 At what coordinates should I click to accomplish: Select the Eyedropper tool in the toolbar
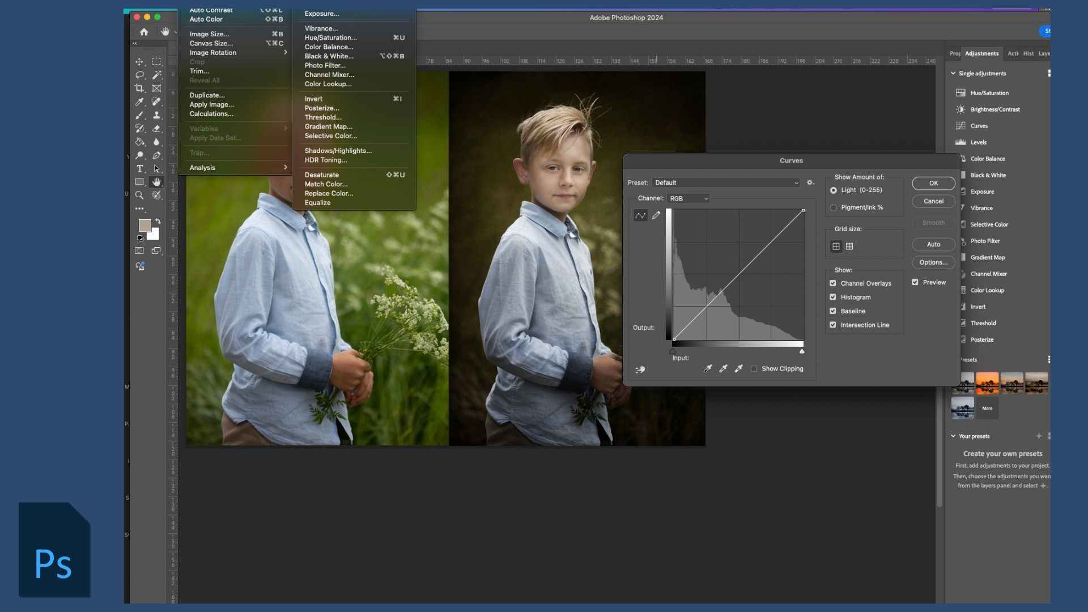[x=139, y=101]
